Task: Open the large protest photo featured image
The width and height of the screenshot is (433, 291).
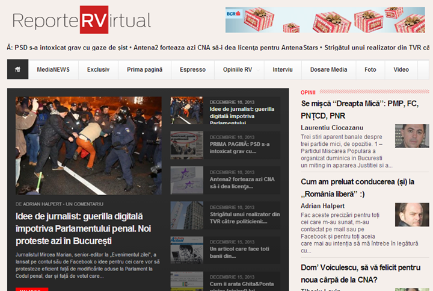Action: coord(88,146)
